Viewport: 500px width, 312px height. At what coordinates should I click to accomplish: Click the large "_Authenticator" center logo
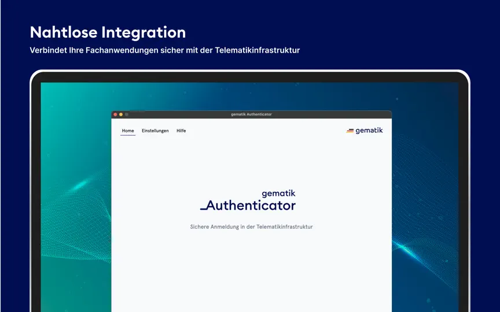(x=248, y=205)
